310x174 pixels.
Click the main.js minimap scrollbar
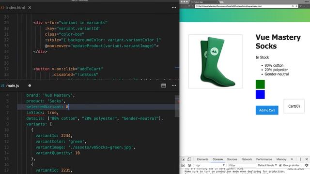[177, 106]
